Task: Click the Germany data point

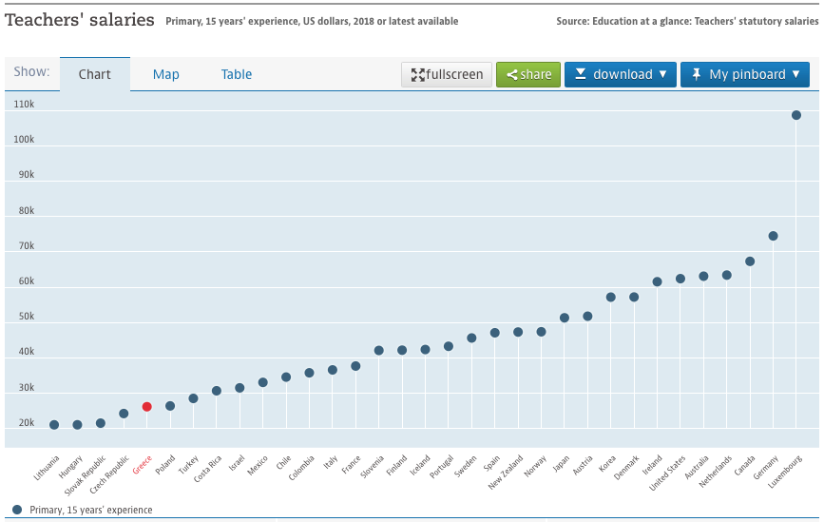Action: (773, 236)
